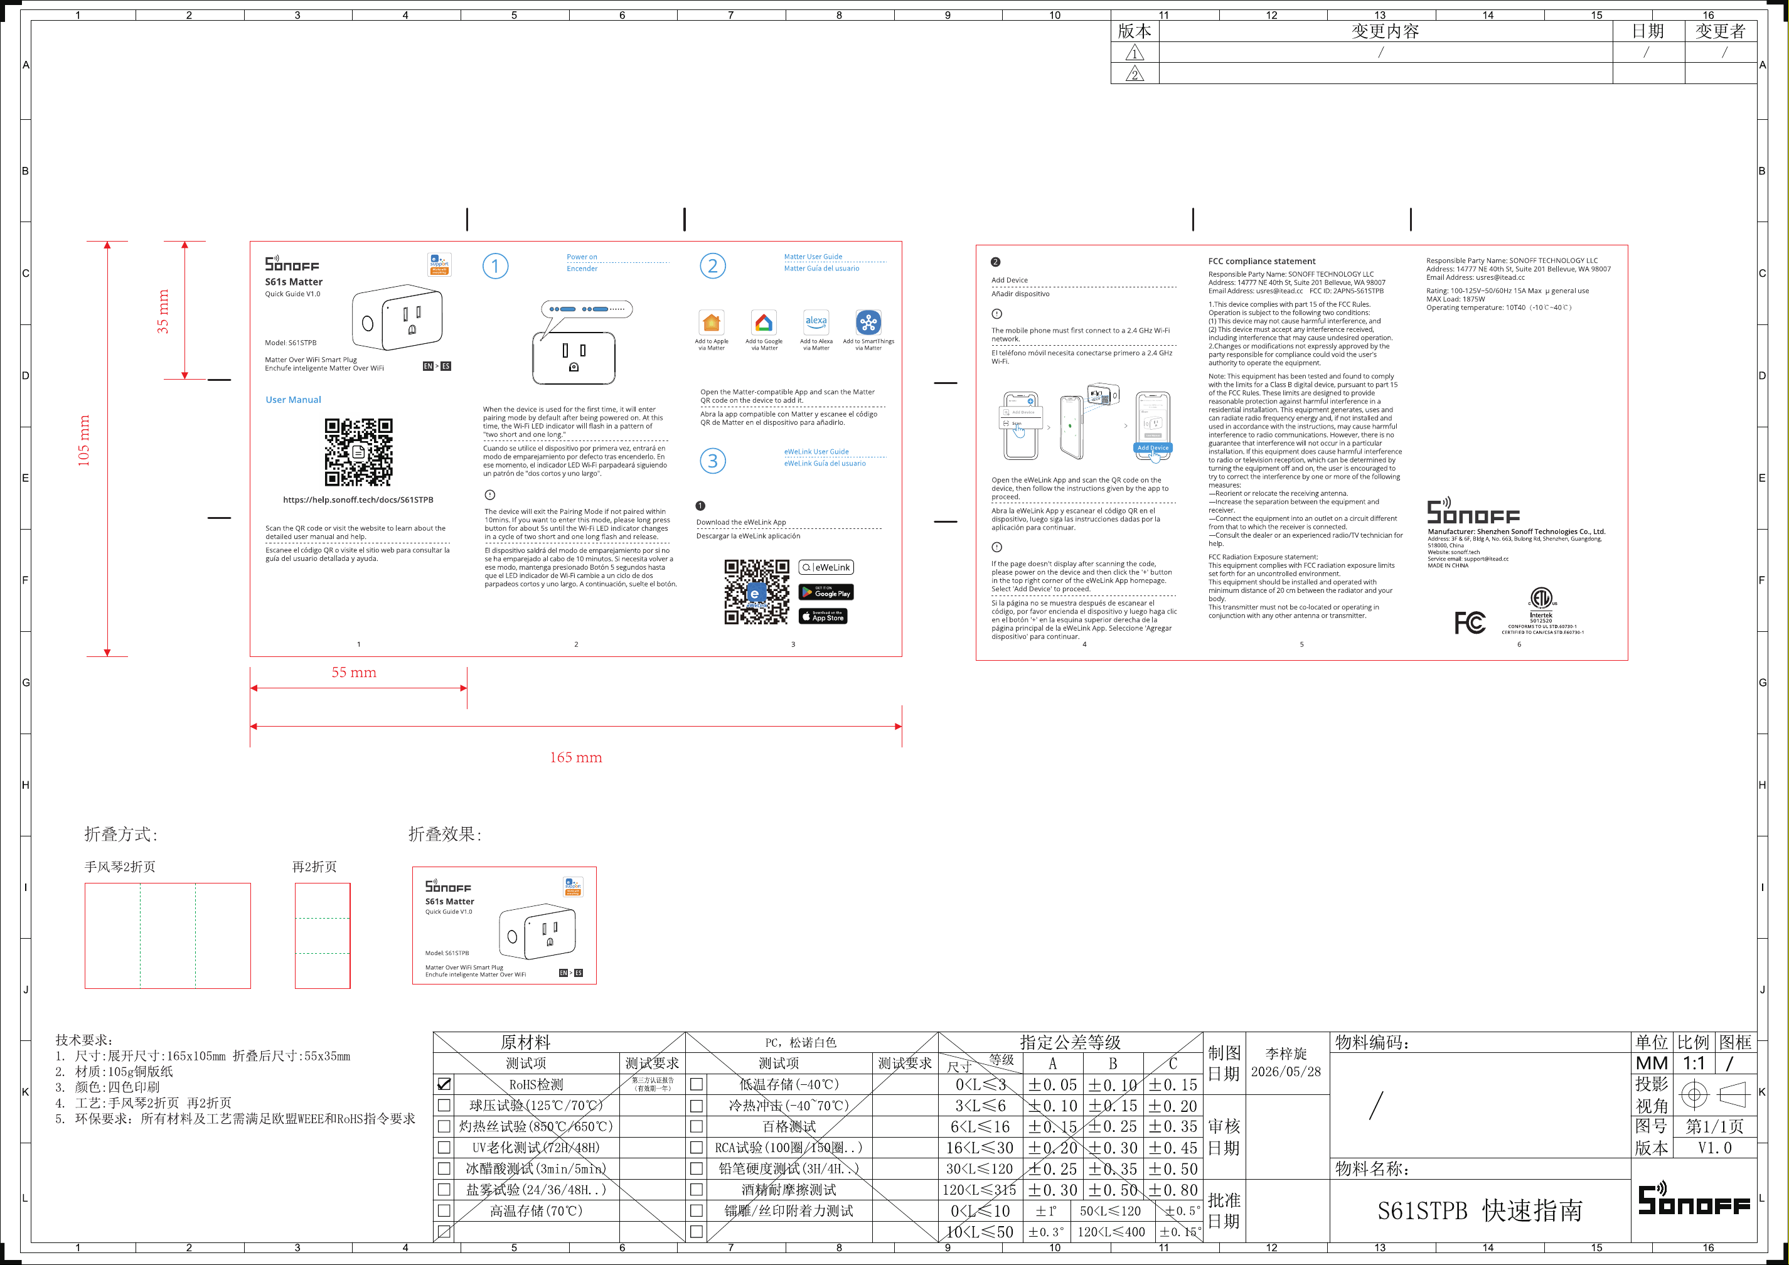Click the eWeLink search badge
The image size is (1789, 1265).
coord(826,567)
